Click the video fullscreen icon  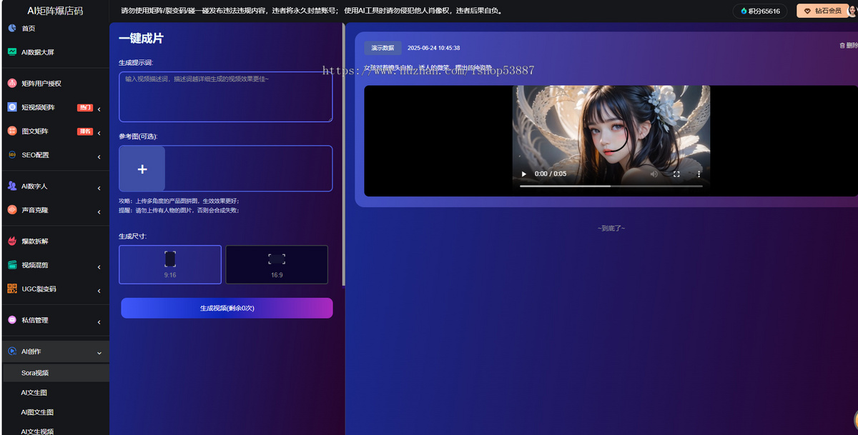[x=676, y=174]
